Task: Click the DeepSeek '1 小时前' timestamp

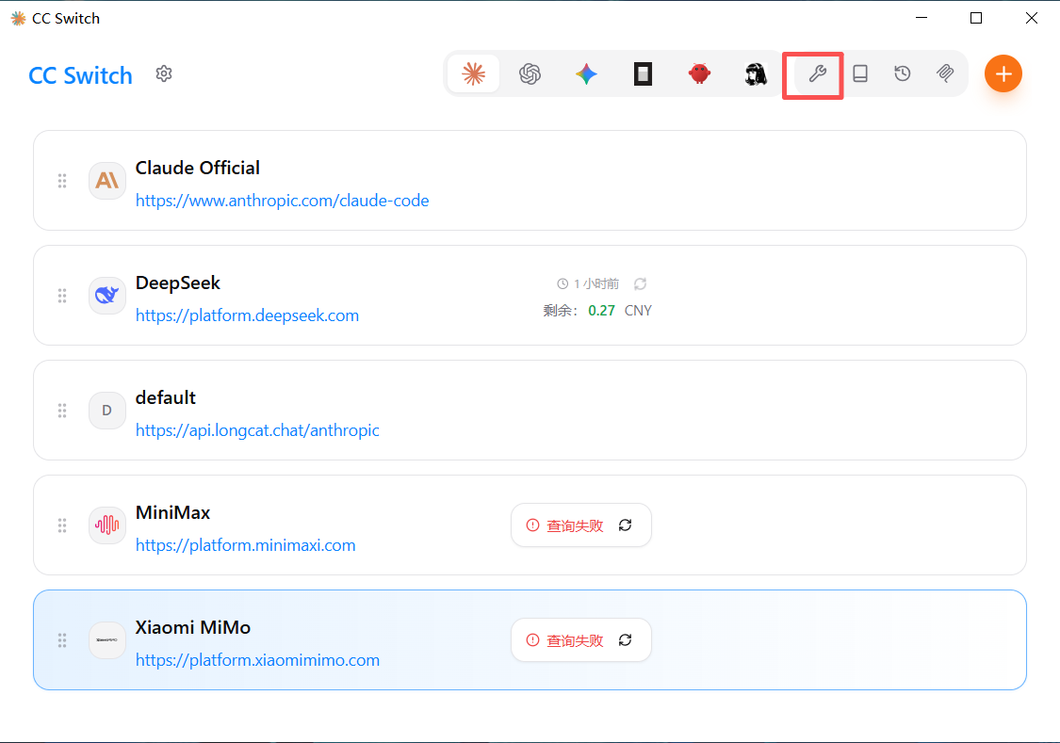Action: pos(596,283)
